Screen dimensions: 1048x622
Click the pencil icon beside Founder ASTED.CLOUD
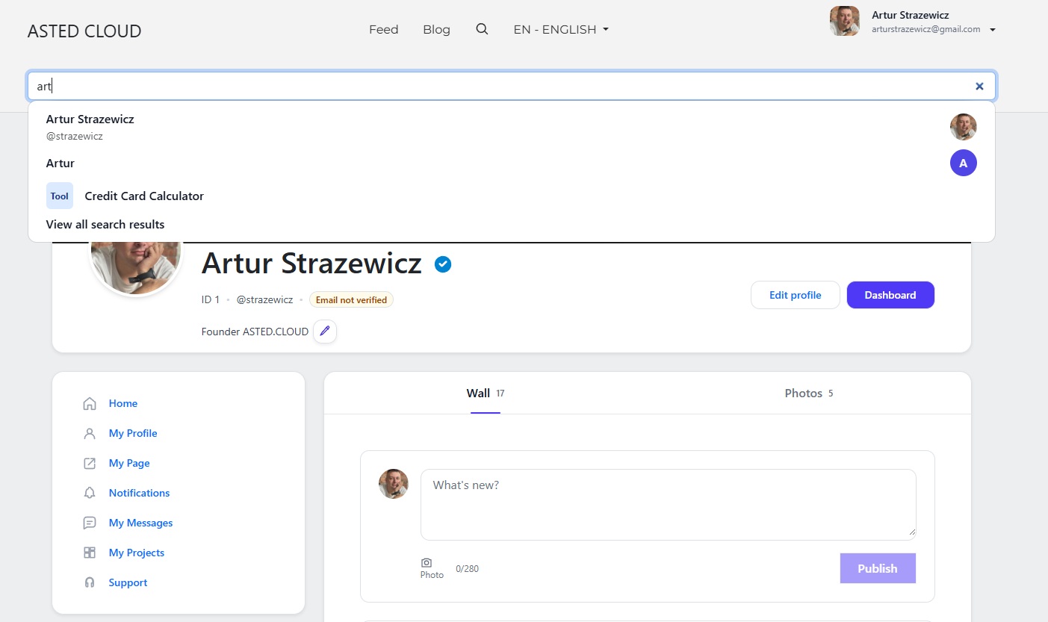coord(325,332)
